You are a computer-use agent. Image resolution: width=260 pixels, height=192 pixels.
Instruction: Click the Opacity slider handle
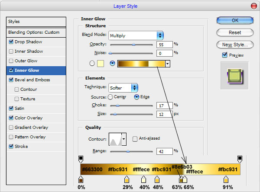click(133, 45)
